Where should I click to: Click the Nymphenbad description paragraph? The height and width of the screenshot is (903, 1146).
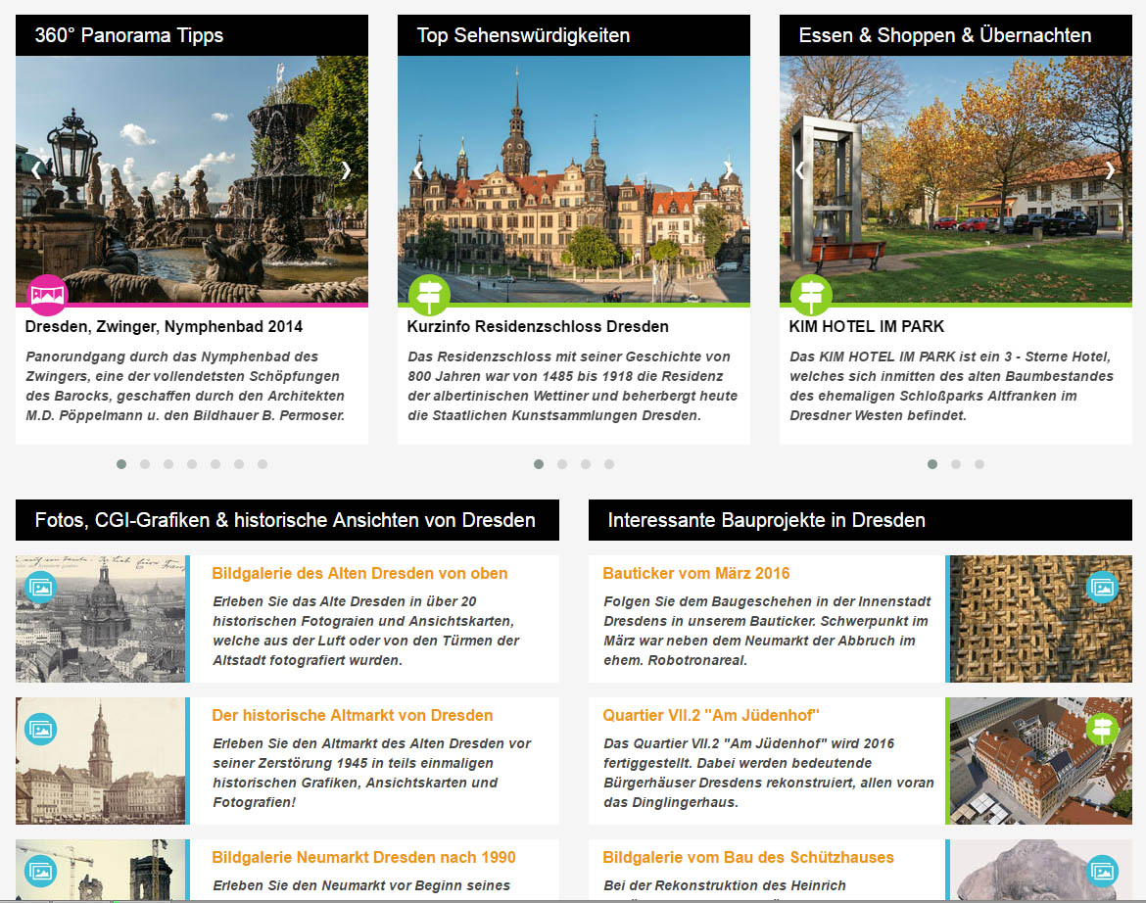click(x=186, y=386)
